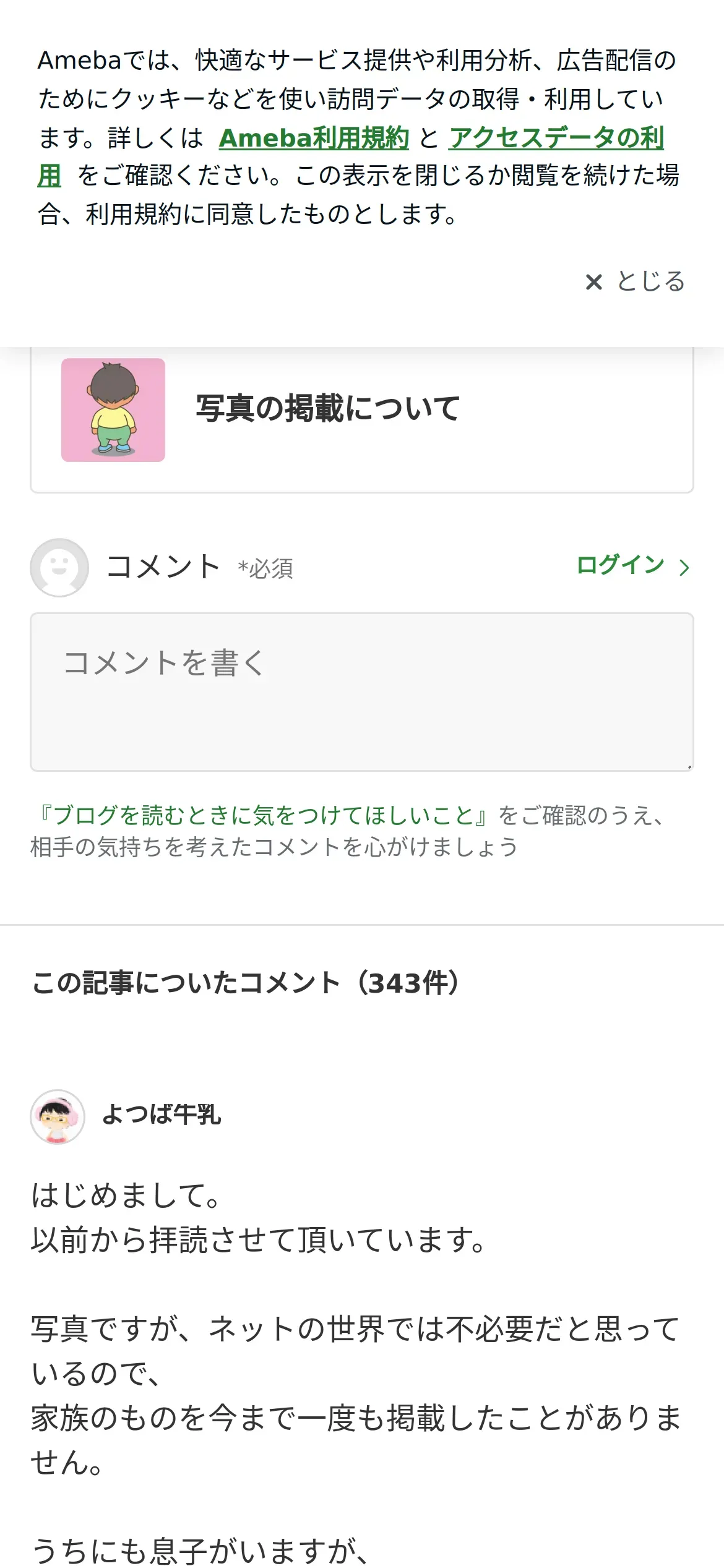Click the はじめまして。 comment line

tap(126, 1196)
